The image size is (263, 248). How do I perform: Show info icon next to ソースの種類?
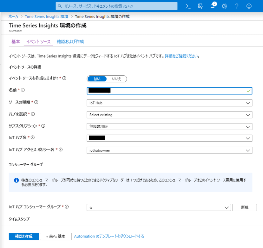tap(36, 102)
